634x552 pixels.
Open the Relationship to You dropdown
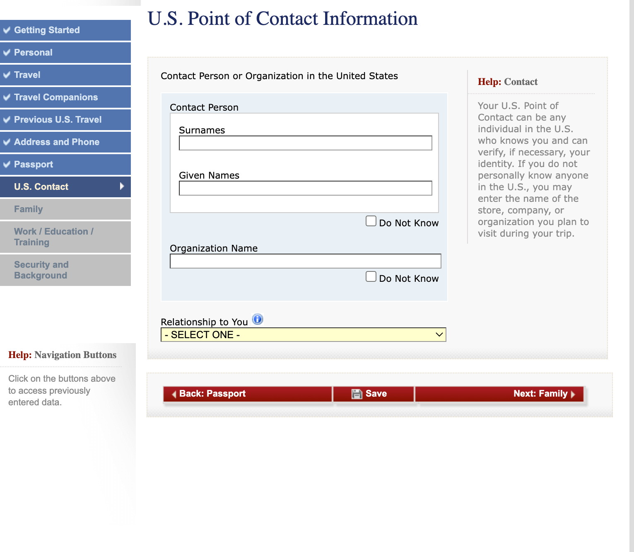pos(303,335)
